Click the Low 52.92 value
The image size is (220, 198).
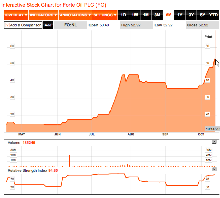pos(164,25)
